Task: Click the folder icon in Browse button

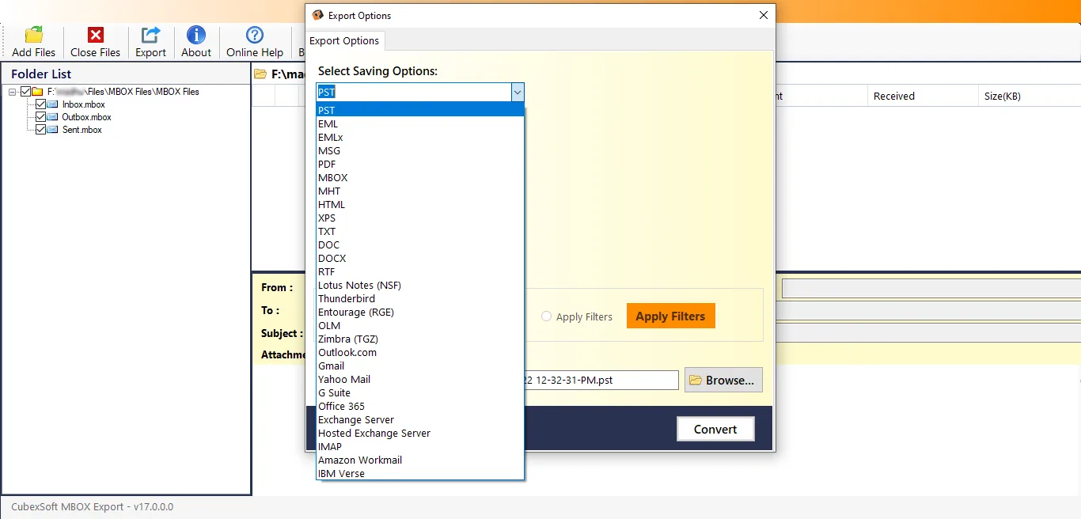Action: (696, 381)
